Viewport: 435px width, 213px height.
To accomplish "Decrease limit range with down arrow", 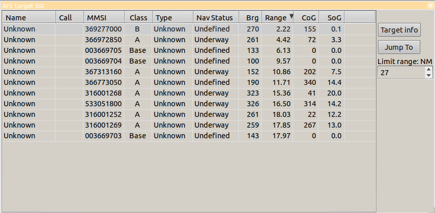I will coord(428,75).
